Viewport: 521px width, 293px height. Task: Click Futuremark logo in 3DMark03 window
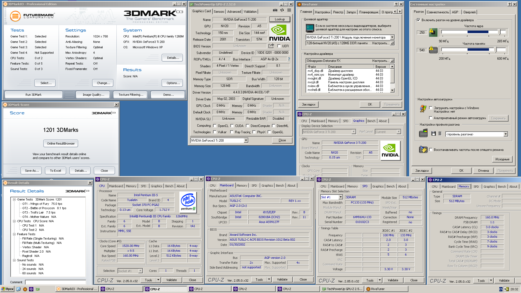click(32, 16)
